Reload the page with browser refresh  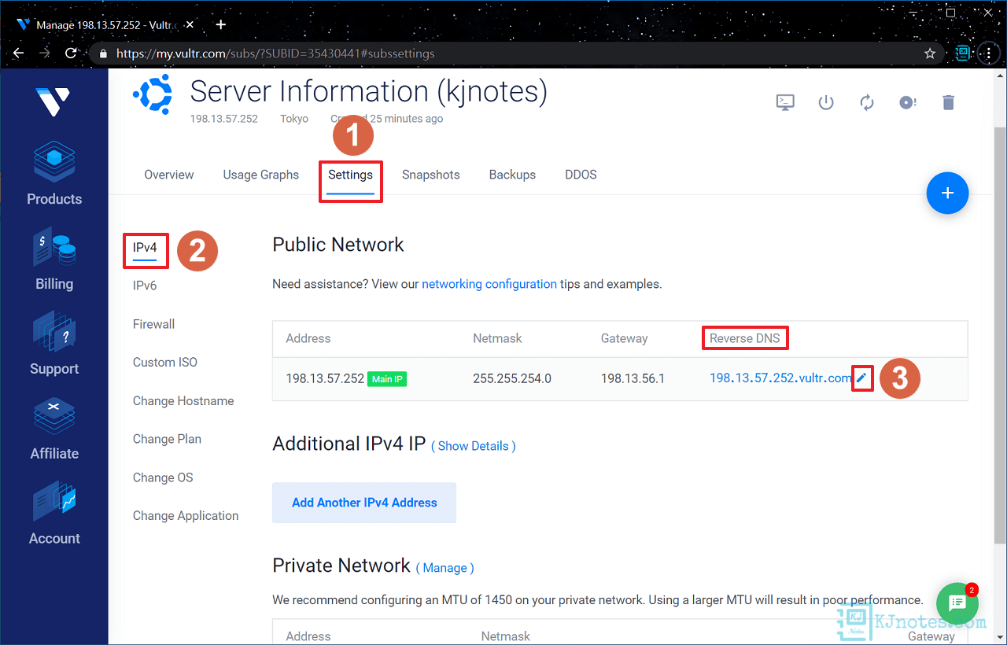click(71, 53)
